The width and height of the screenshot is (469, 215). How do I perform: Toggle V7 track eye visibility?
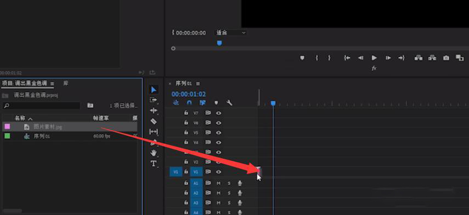pyautogui.click(x=219, y=113)
